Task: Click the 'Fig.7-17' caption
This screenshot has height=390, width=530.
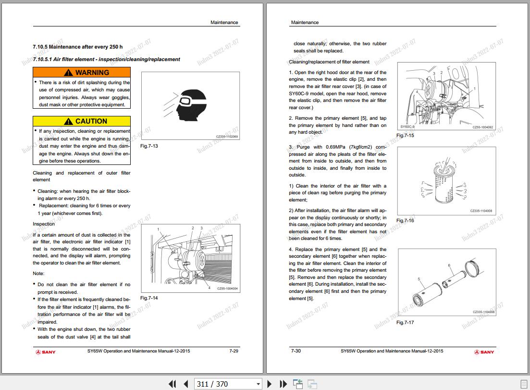Action: point(405,322)
